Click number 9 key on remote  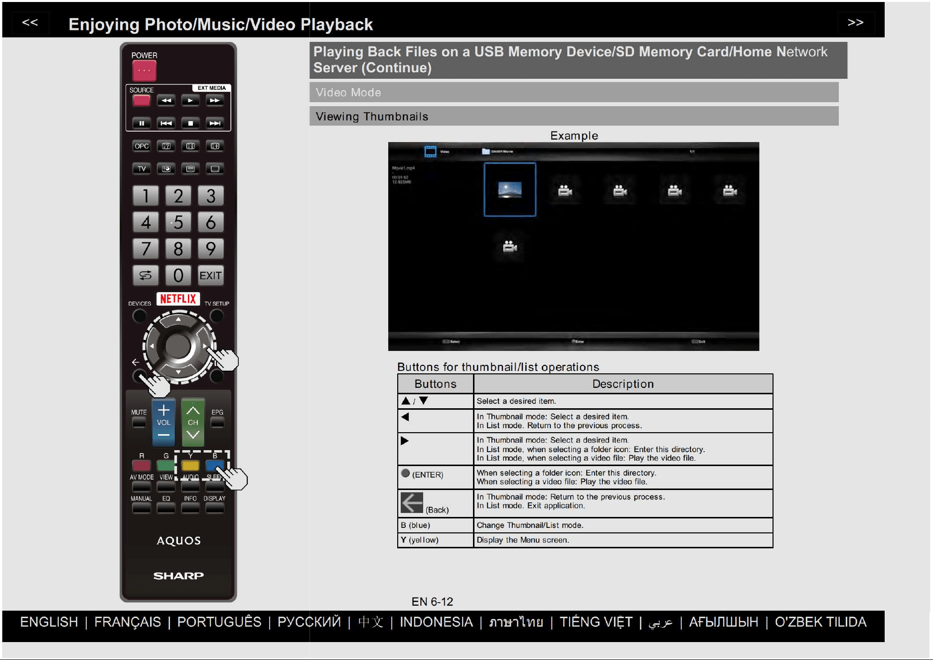(x=211, y=249)
